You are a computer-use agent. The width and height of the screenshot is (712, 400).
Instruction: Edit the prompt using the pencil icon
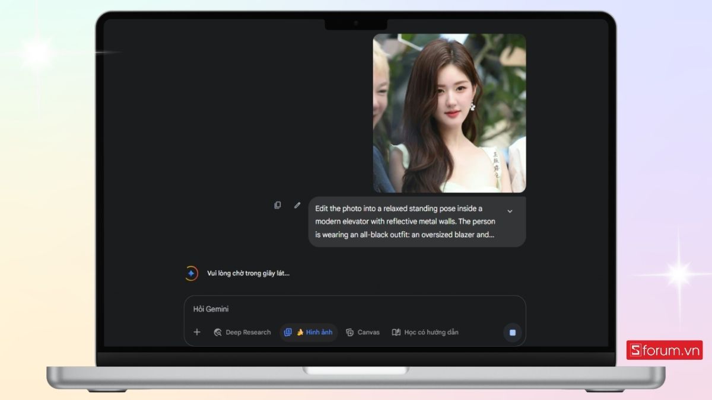[297, 205]
